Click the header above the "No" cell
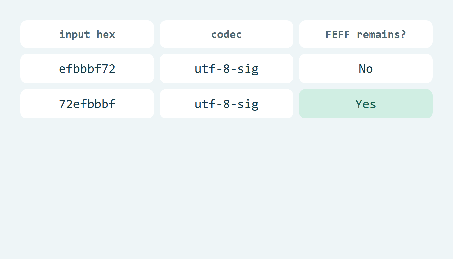This screenshot has height=259, width=453. (x=366, y=34)
